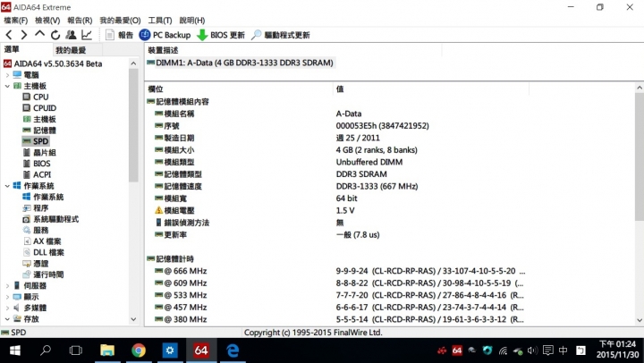The image size is (644, 363).
Task: Select 服務 in the sidebar tree
Action: click(36, 230)
